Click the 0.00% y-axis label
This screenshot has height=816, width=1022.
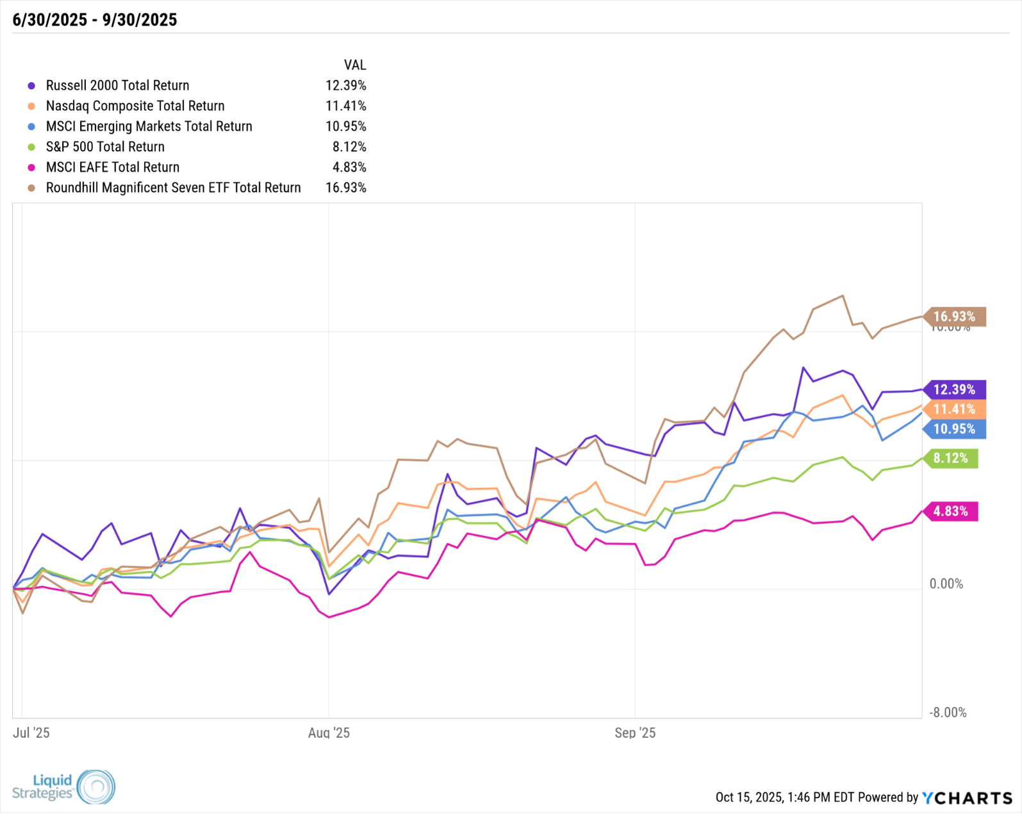pyautogui.click(x=946, y=583)
